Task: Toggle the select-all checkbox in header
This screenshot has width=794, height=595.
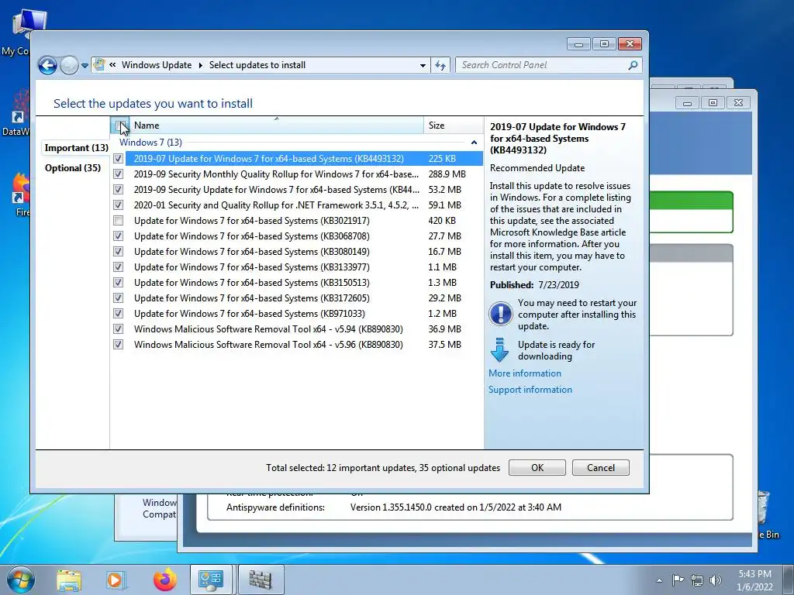Action: [x=119, y=126]
